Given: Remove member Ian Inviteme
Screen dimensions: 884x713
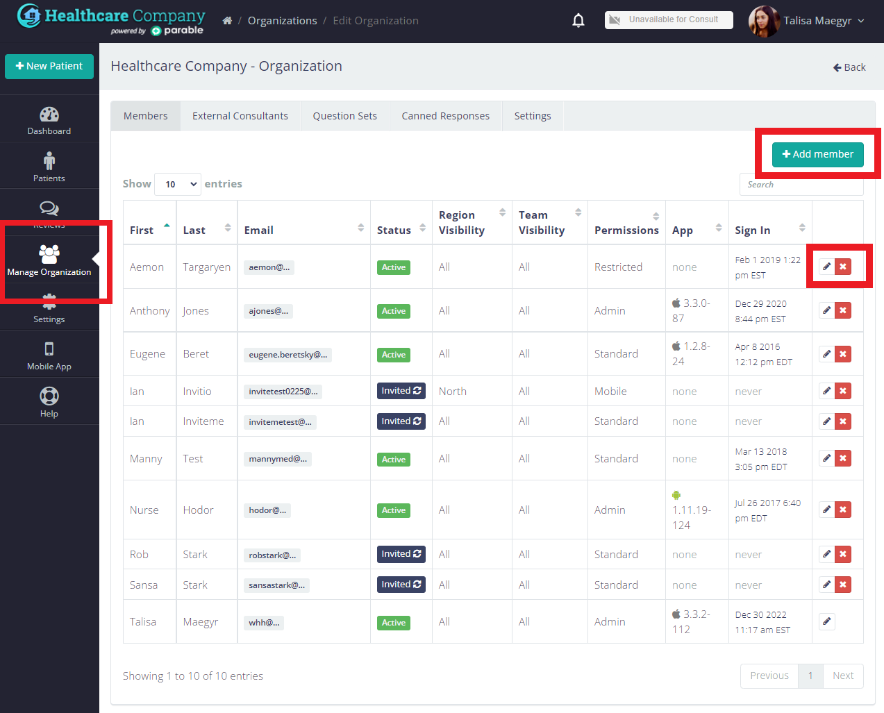Looking at the screenshot, I should pyautogui.click(x=843, y=421).
